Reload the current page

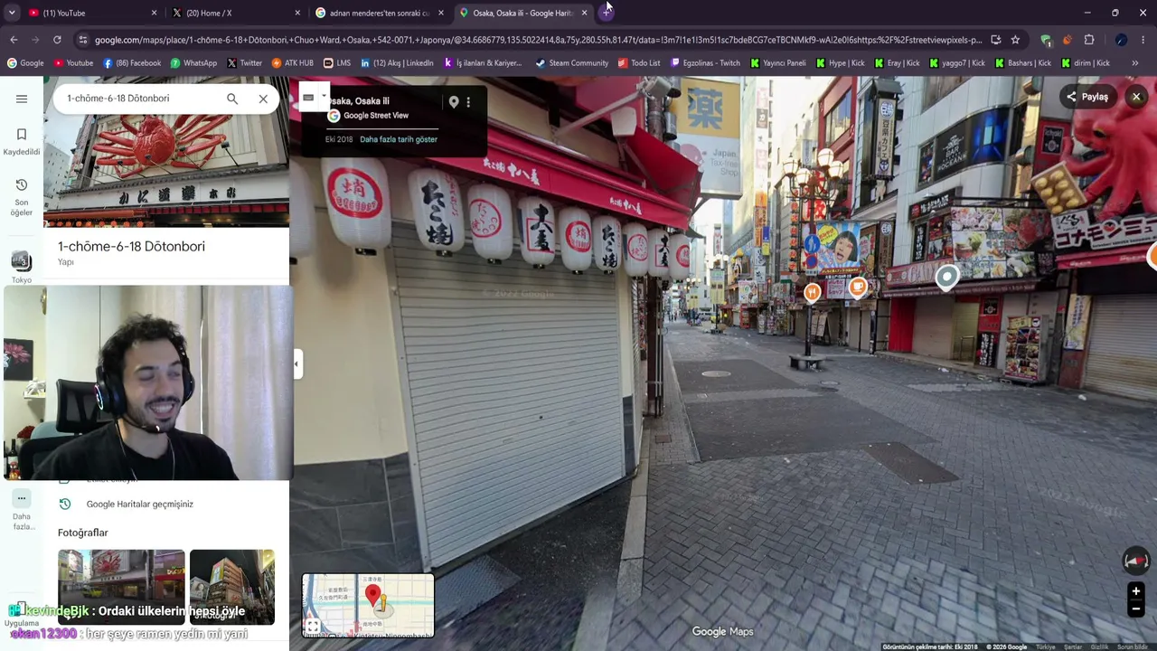pos(57,40)
